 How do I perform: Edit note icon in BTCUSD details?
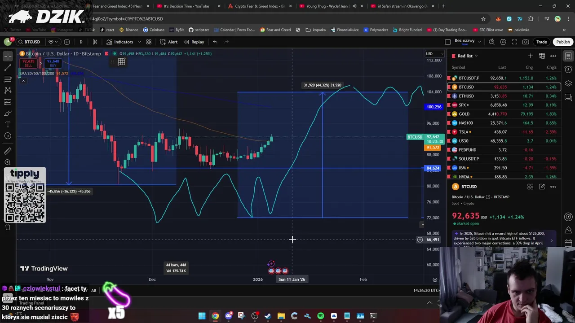(x=542, y=187)
